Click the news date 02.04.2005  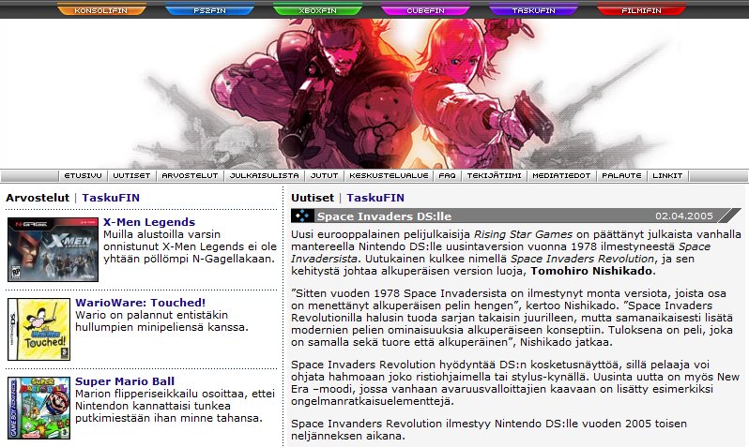tap(684, 216)
